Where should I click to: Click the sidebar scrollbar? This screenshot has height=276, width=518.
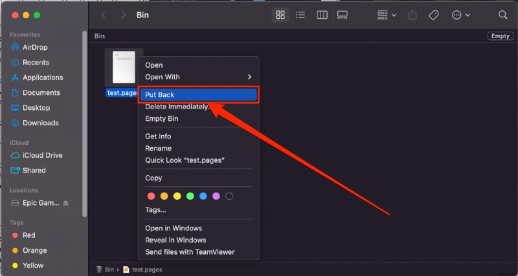click(x=85, y=123)
